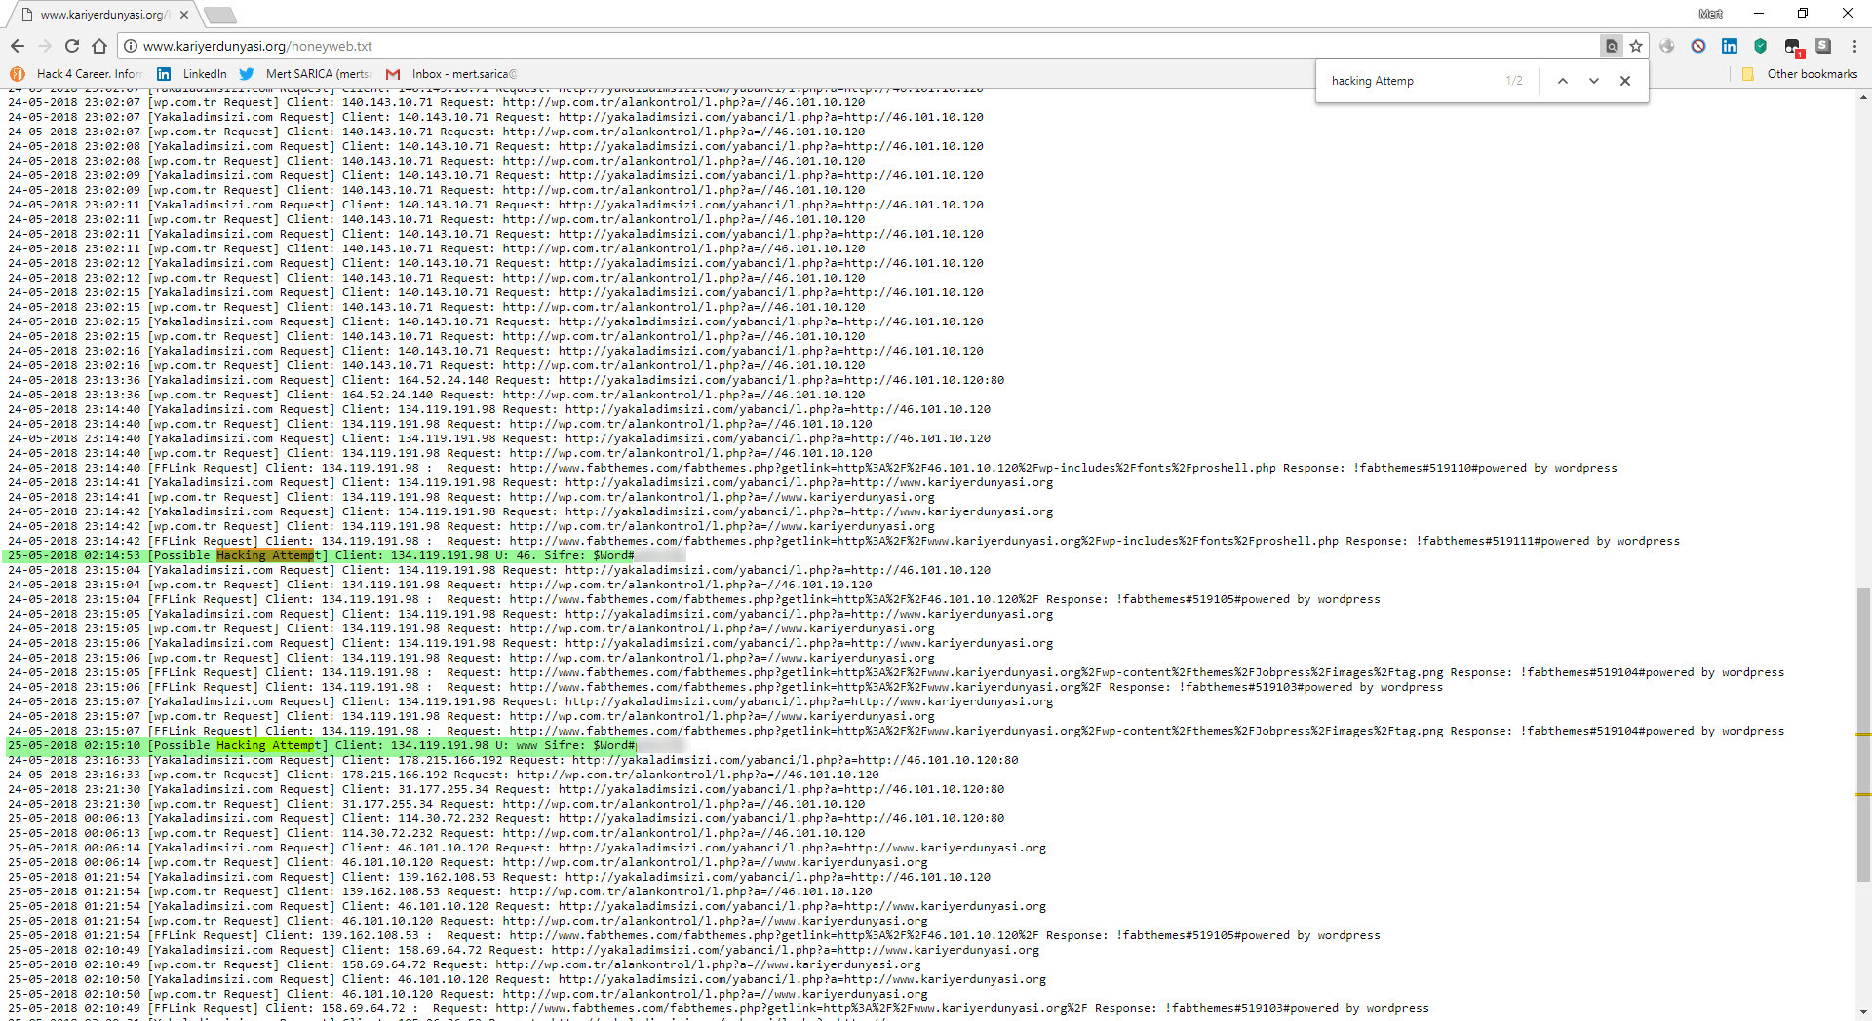Screen dimensions: 1872x1021
Task: Open the grey globe extension
Action: pyautogui.click(x=1667, y=46)
